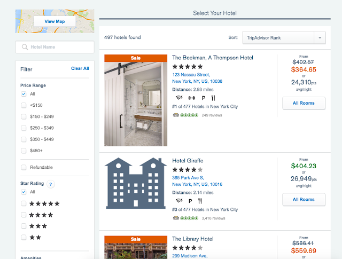
Task: Click the TripAdvisor owl icon for Hotel Giraffe
Action: point(176,218)
